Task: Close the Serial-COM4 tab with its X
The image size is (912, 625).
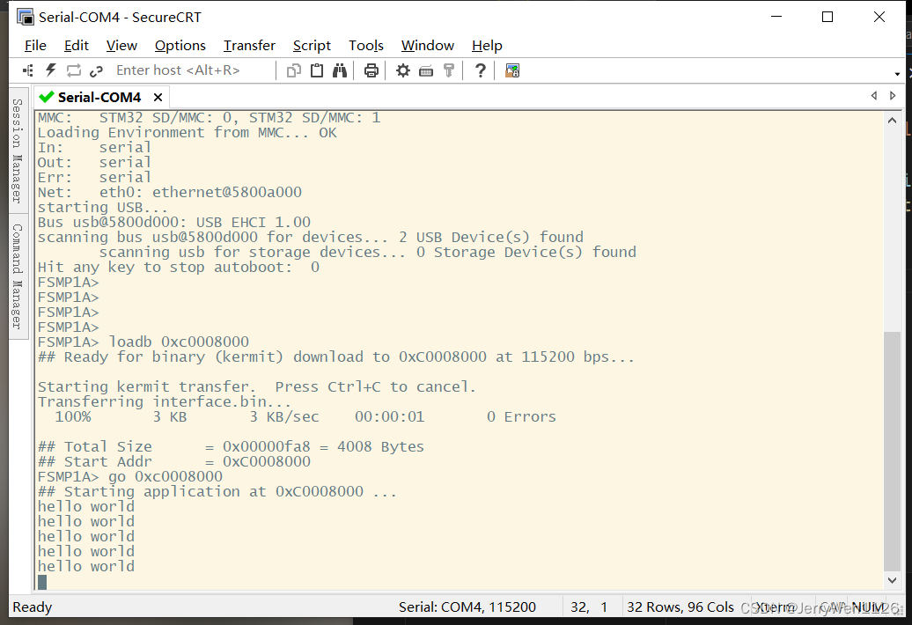Action: [x=157, y=97]
